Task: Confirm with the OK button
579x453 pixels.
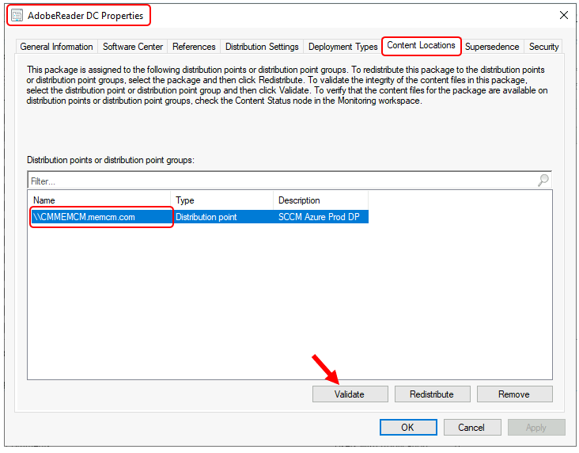Action: pyautogui.click(x=408, y=428)
